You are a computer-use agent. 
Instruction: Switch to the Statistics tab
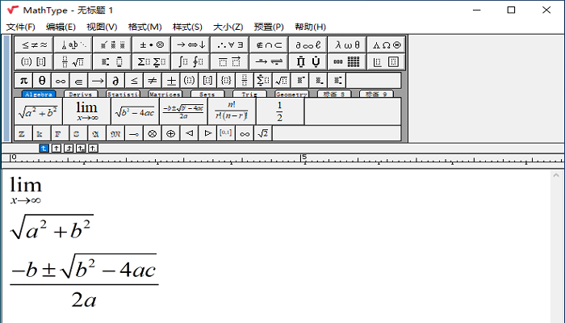click(x=123, y=94)
